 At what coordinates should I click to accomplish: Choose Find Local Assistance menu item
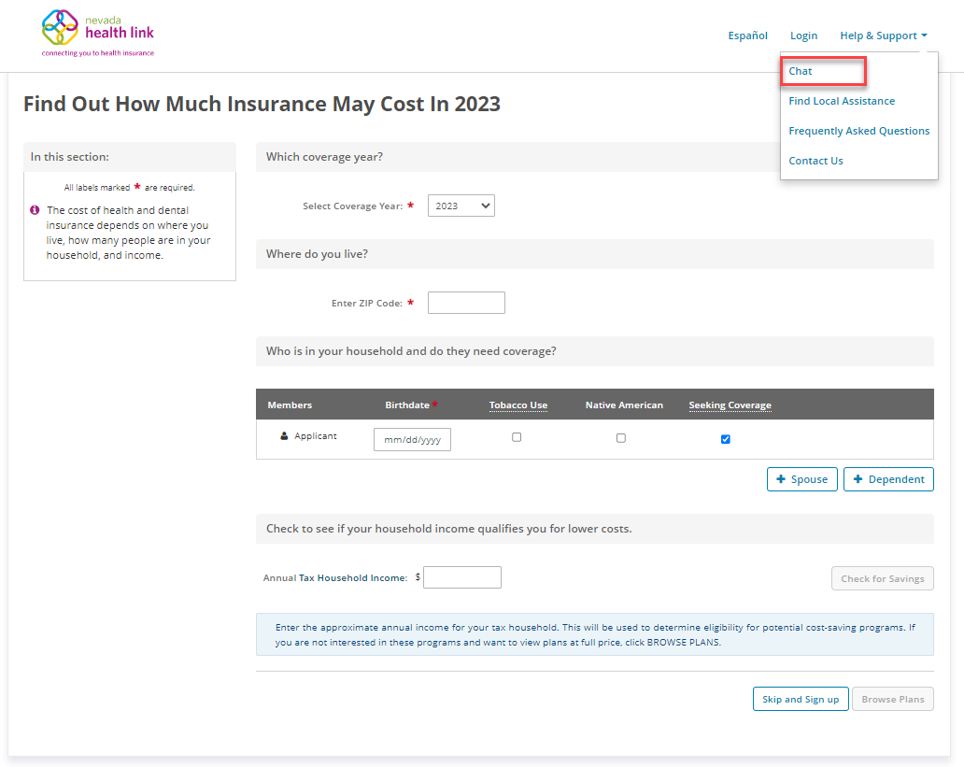(842, 101)
